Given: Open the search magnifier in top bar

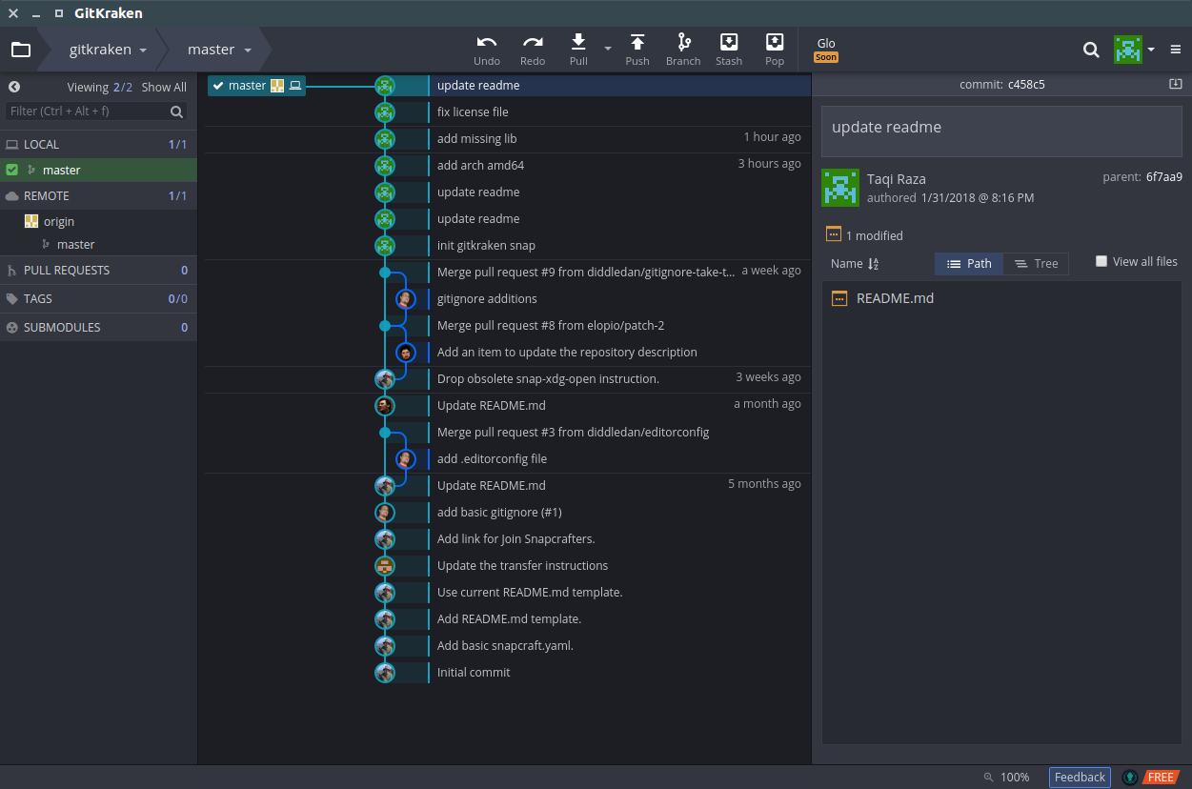Looking at the screenshot, I should [1091, 50].
